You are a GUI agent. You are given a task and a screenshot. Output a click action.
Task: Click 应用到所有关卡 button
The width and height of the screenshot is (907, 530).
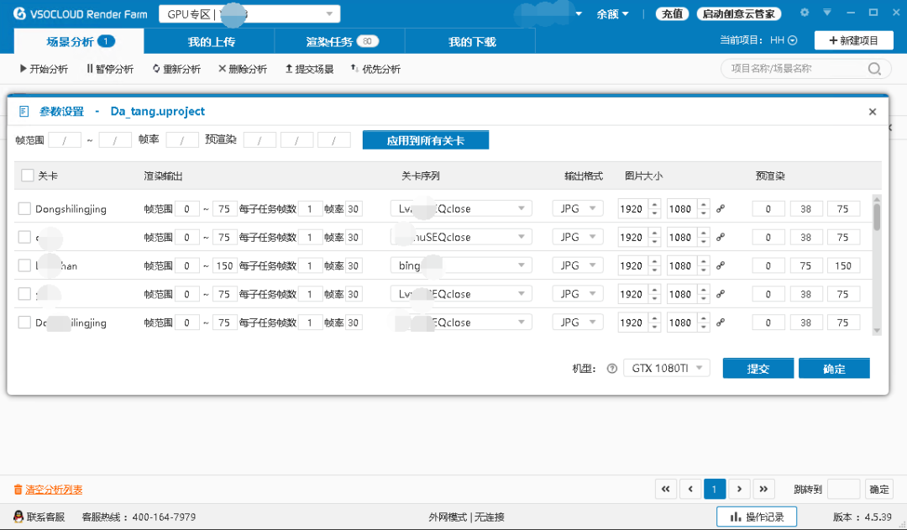pyautogui.click(x=426, y=140)
